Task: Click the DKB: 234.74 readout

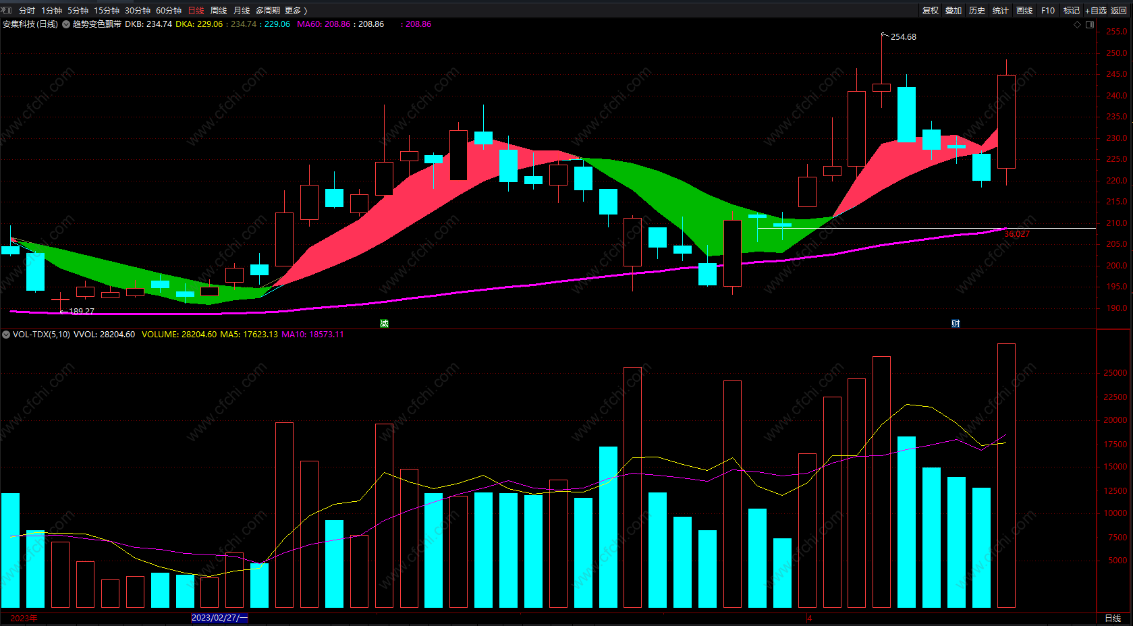Action: [x=148, y=24]
